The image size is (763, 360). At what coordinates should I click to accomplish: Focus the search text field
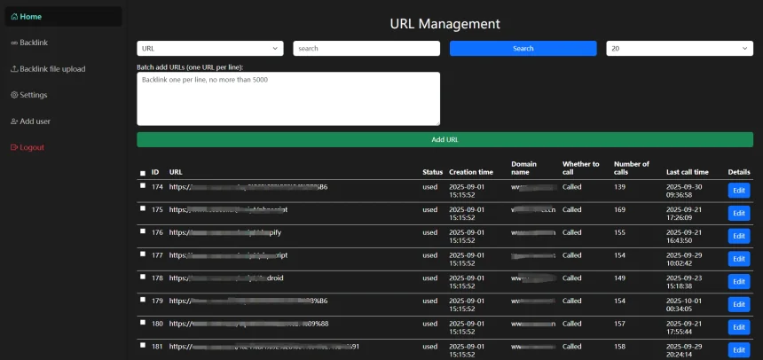(x=366, y=49)
